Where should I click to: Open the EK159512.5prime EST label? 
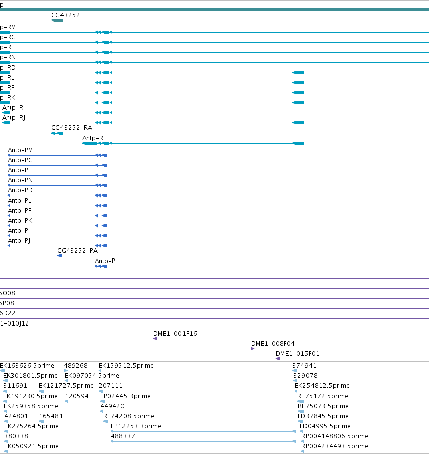click(x=126, y=366)
